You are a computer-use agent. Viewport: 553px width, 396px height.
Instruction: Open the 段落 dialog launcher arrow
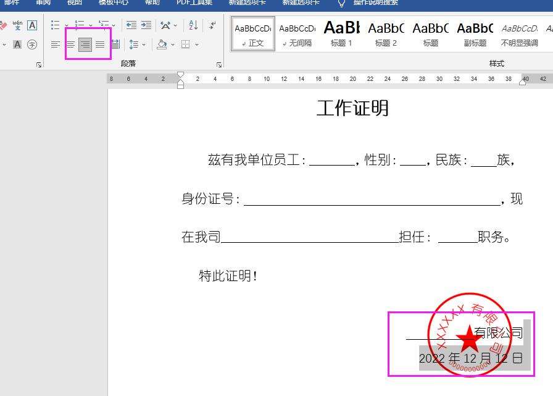pyautogui.click(x=219, y=64)
